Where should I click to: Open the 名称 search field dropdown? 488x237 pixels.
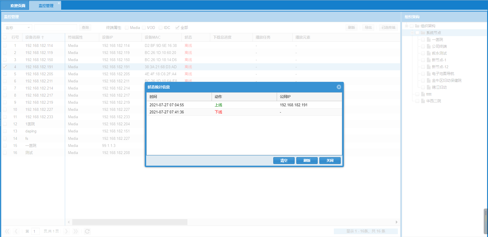click(x=29, y=28)
